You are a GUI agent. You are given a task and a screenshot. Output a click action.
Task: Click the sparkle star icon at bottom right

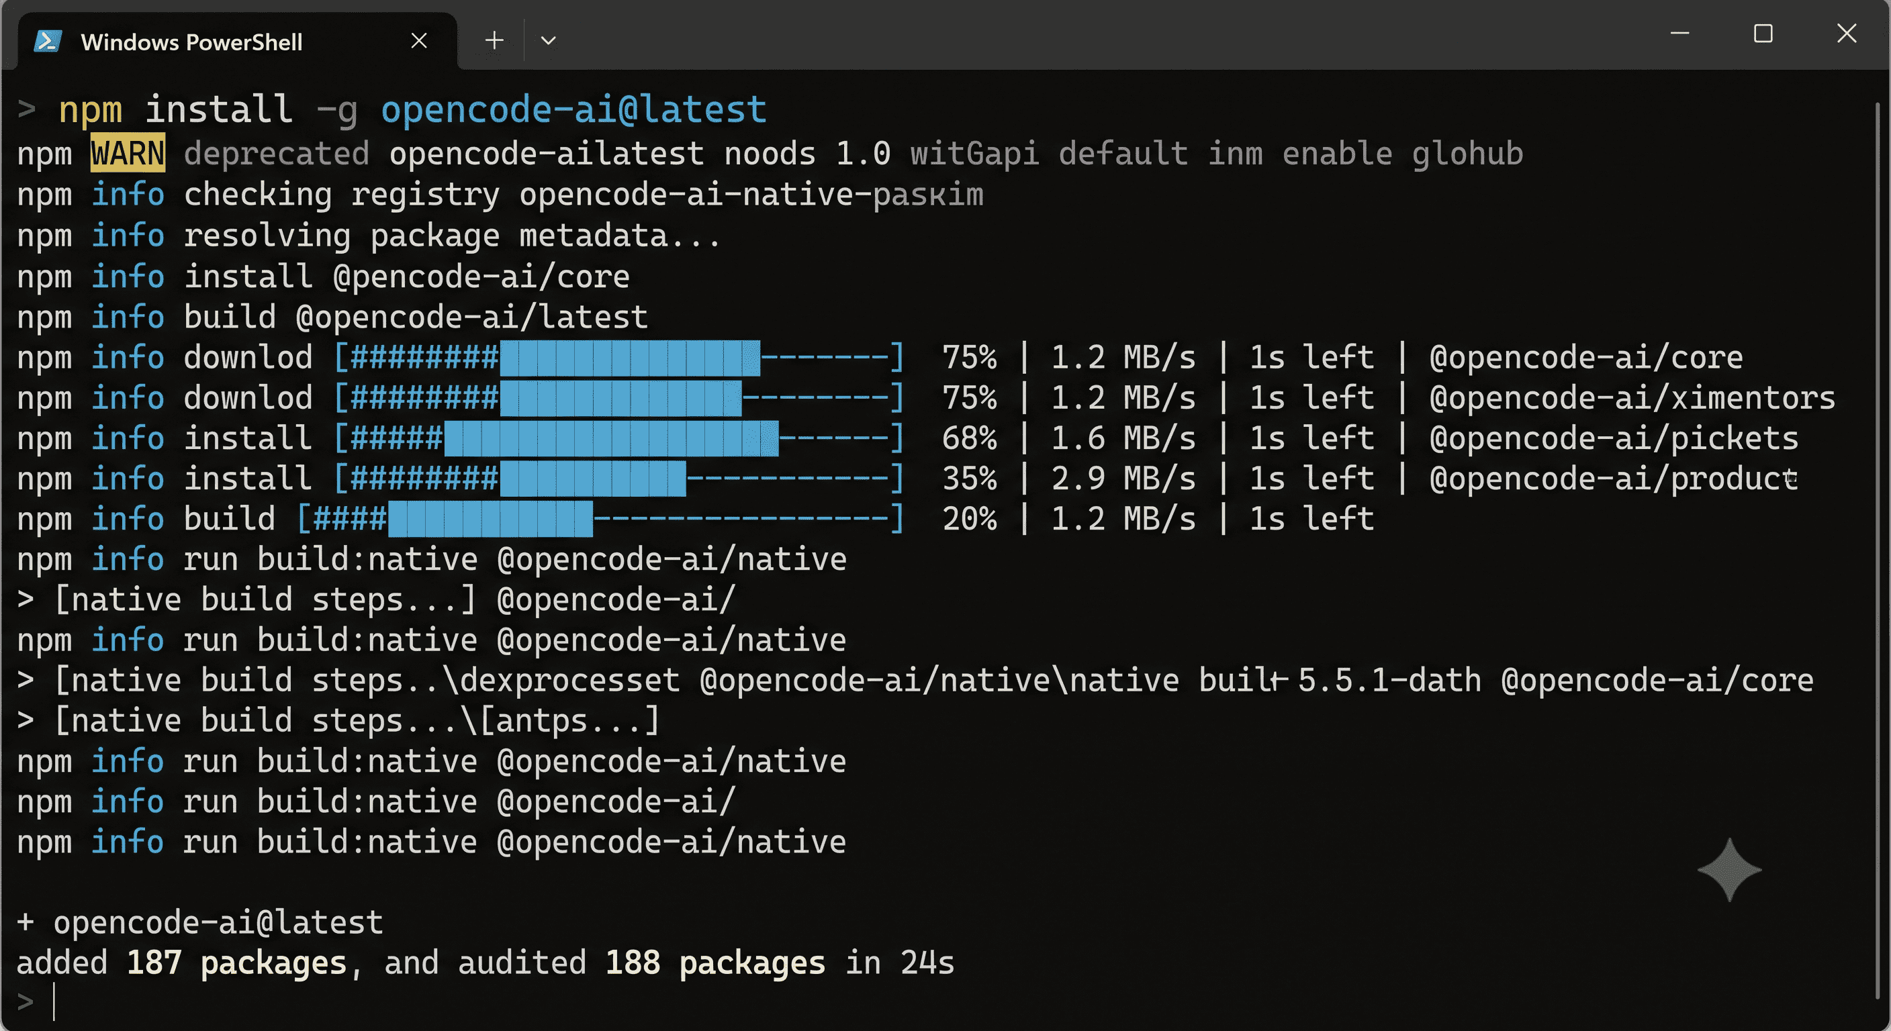[1730, 869]
